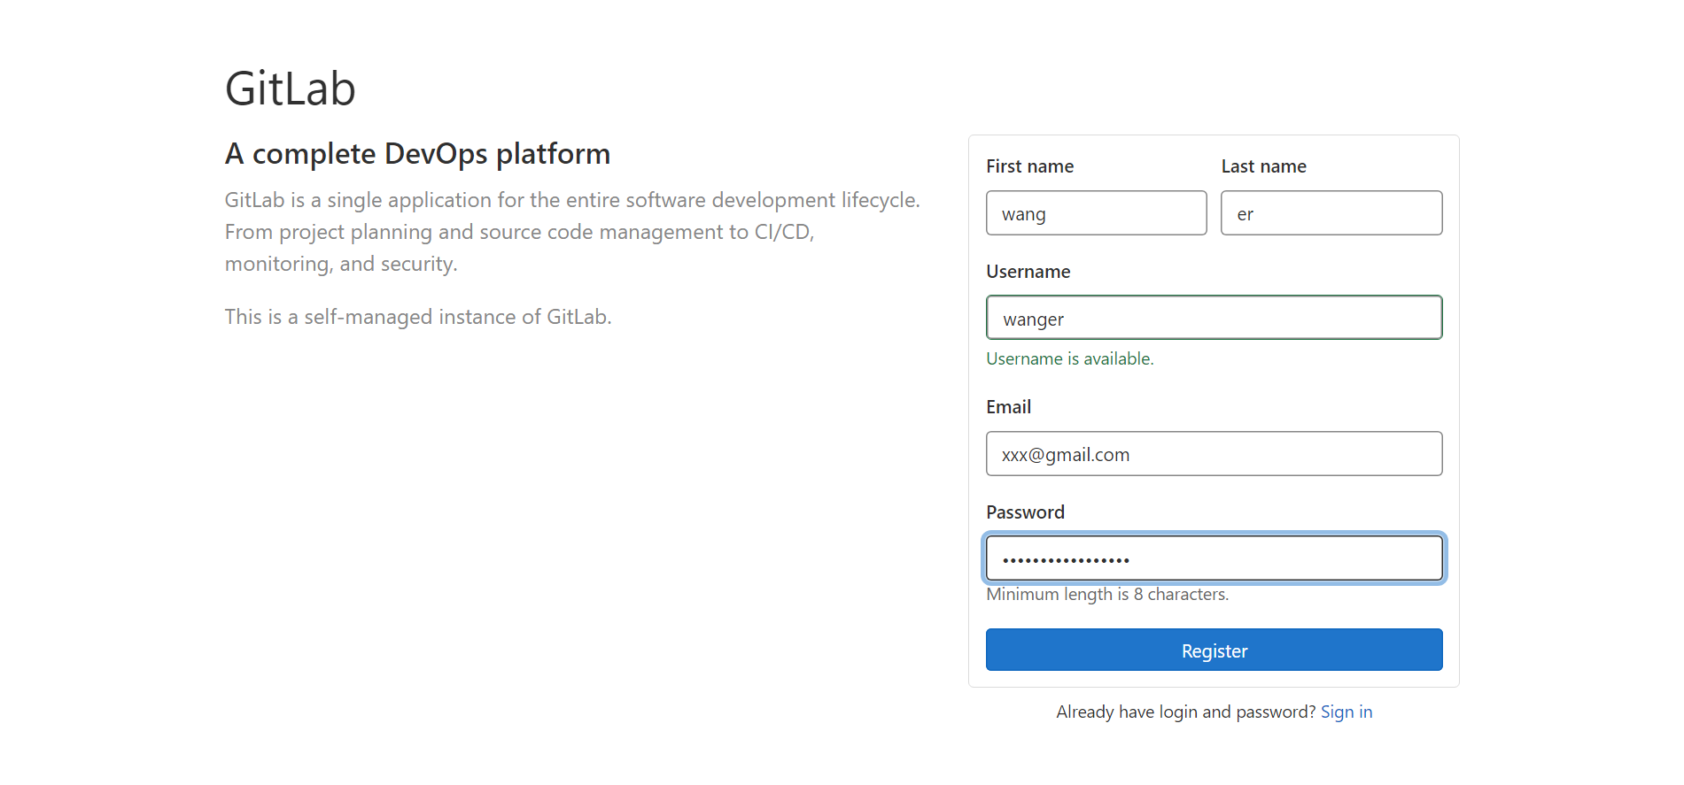Open the Sign in link
The height and width of the screenshot is (785, 1684).
pos(1346,712)
